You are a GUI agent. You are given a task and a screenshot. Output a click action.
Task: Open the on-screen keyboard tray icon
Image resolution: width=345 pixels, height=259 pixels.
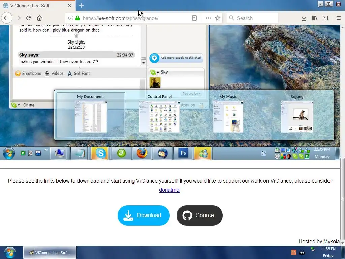302,253
